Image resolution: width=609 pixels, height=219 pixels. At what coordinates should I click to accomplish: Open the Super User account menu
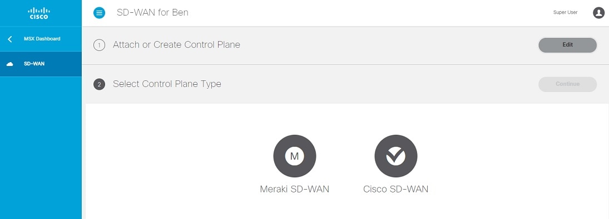pyautogui.click(x=565, y=13)
